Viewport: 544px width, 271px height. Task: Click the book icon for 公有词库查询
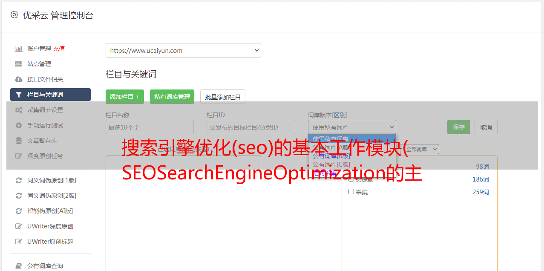pos(18,266)
